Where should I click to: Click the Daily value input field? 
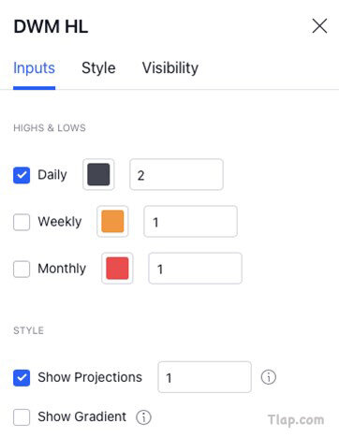point(176,174)
